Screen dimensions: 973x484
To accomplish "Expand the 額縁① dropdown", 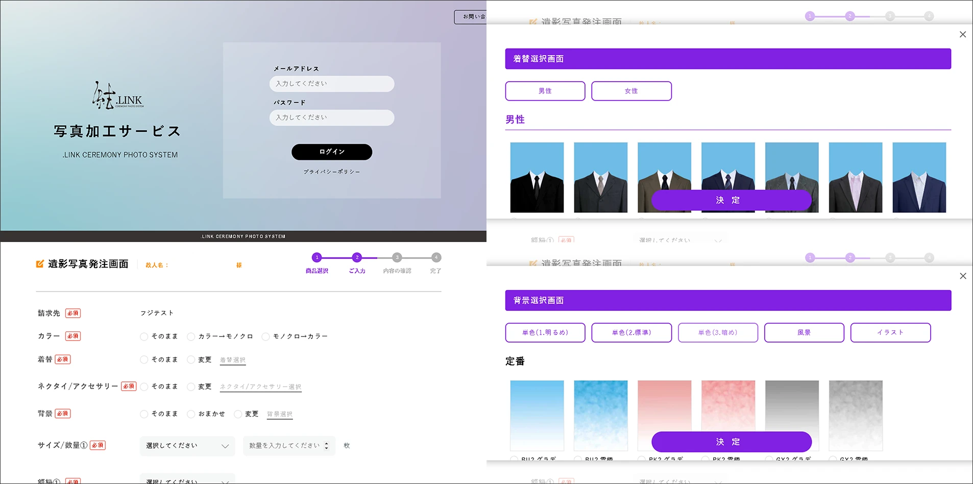I will coord(187,480).
